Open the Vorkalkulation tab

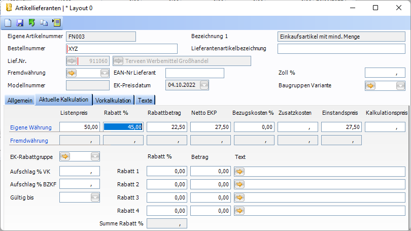tap(114, 100)
